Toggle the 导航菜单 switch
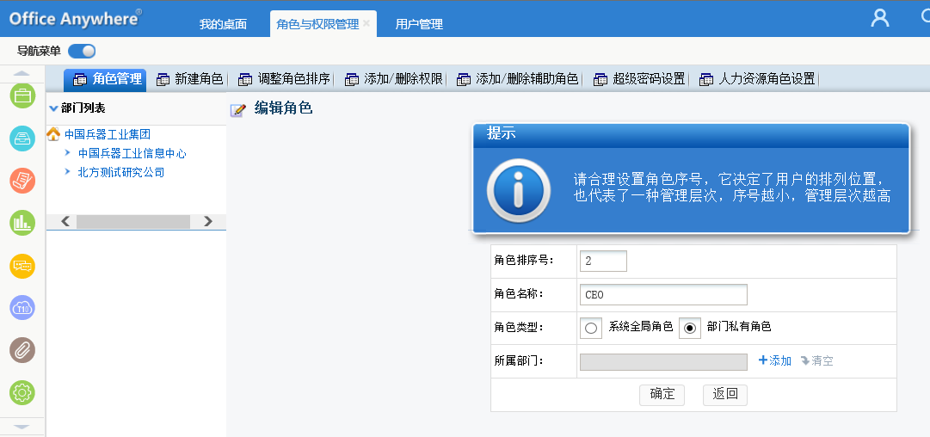Screen dimensions: 930x437 click(x=82, y=51)
